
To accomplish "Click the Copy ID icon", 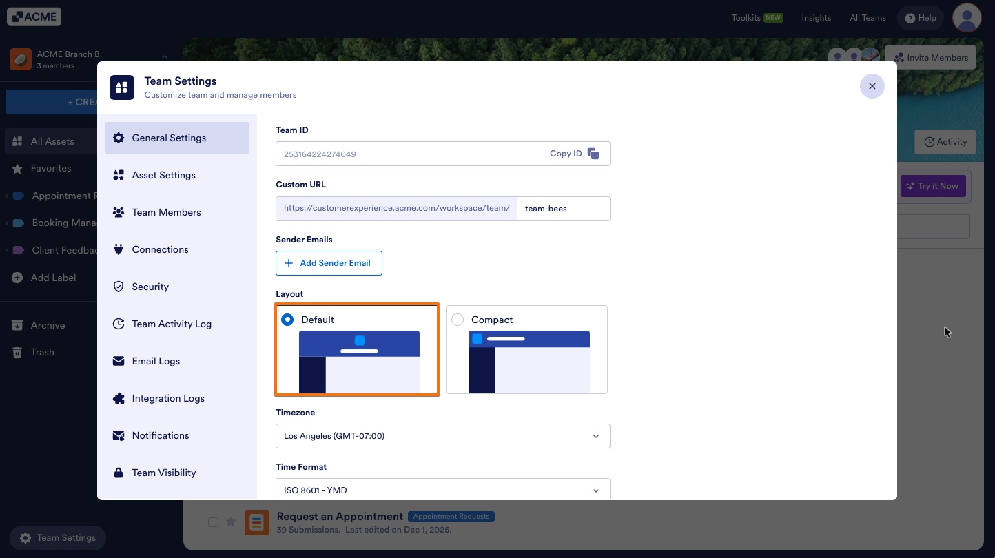I will 593,154.
